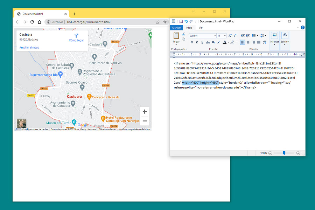Open the Archivo menu in WordPad
The width and height of the screenshot is (315, 210).
[x=176, y=28]
